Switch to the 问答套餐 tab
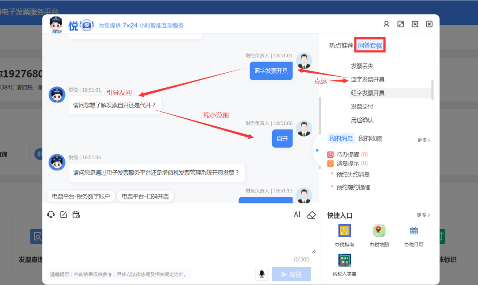The height and width of the screenshot is (285, 478). [x=370, y=46]
